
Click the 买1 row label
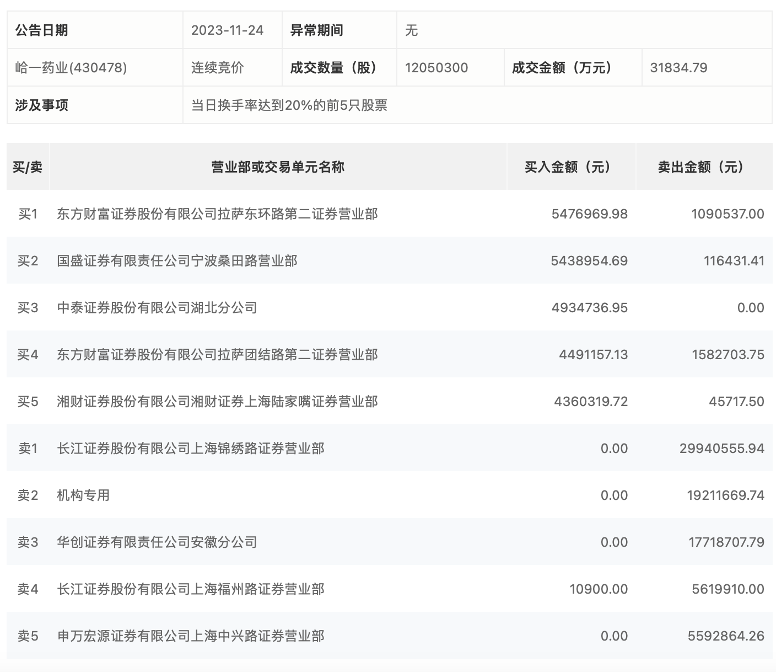coord(28,214)
